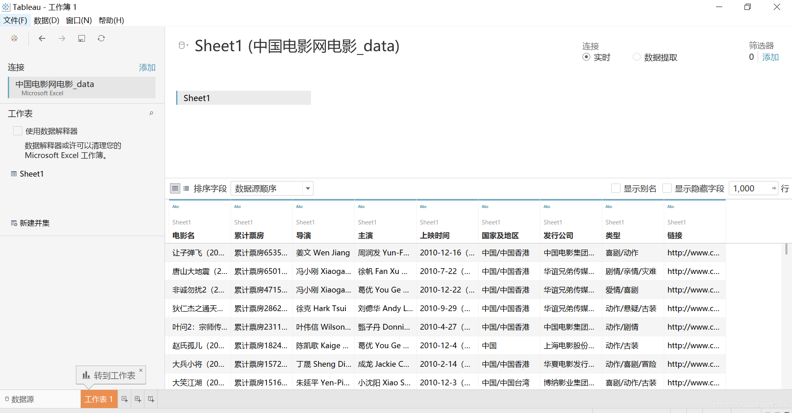Select Sheet1 in the worksheet list

coord(27,174)
